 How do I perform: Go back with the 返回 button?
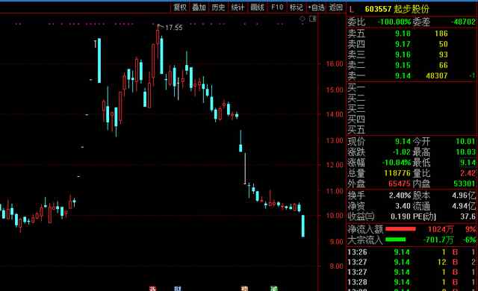click(x=335, y=7)
